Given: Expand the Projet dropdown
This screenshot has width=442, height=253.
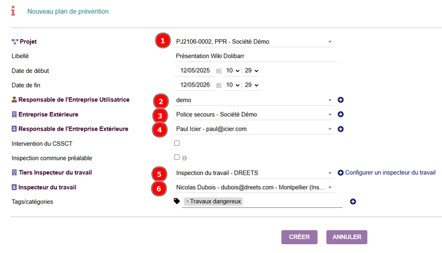Looking at the screenshot, I should tap(254, 41).
